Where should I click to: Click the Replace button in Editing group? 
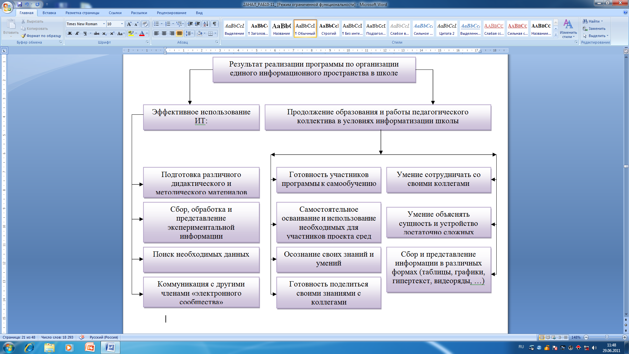coord(594,29)
